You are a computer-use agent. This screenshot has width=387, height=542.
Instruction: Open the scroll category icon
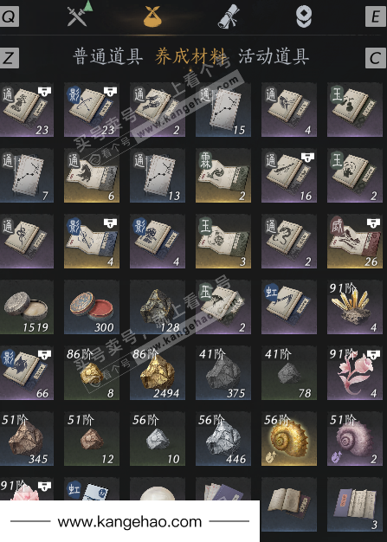[x=229, y=16]
